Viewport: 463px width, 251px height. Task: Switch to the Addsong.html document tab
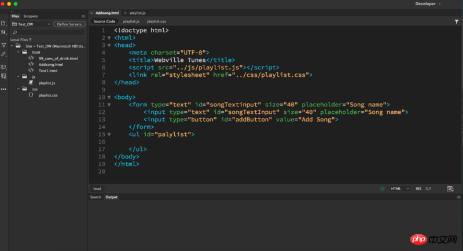pos(107,13)
